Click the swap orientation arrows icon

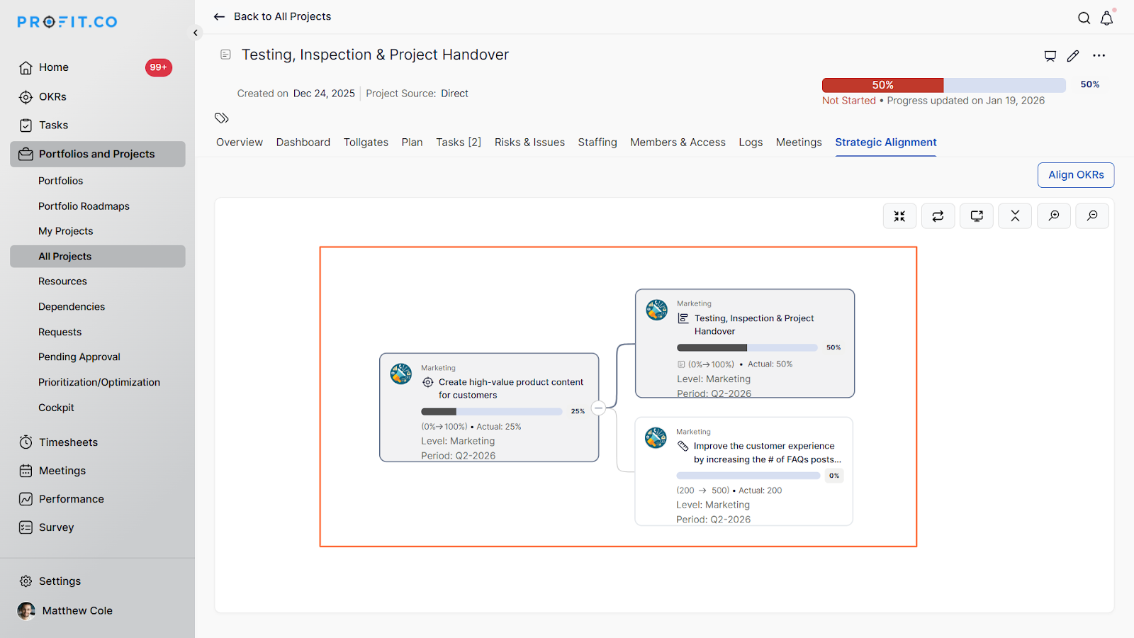tap(938, 216)
